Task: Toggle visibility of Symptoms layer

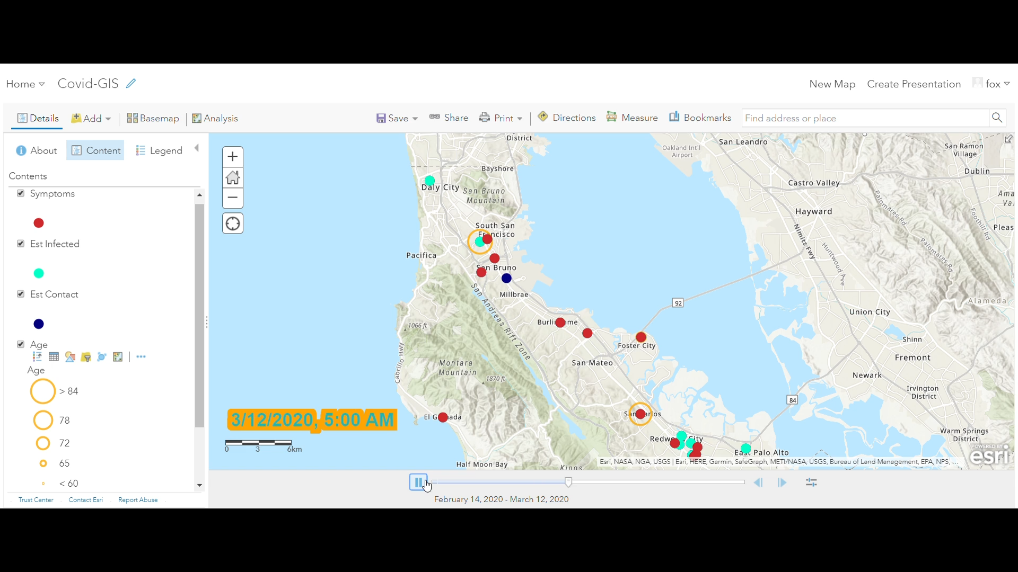Action: [x=20, y=193]
